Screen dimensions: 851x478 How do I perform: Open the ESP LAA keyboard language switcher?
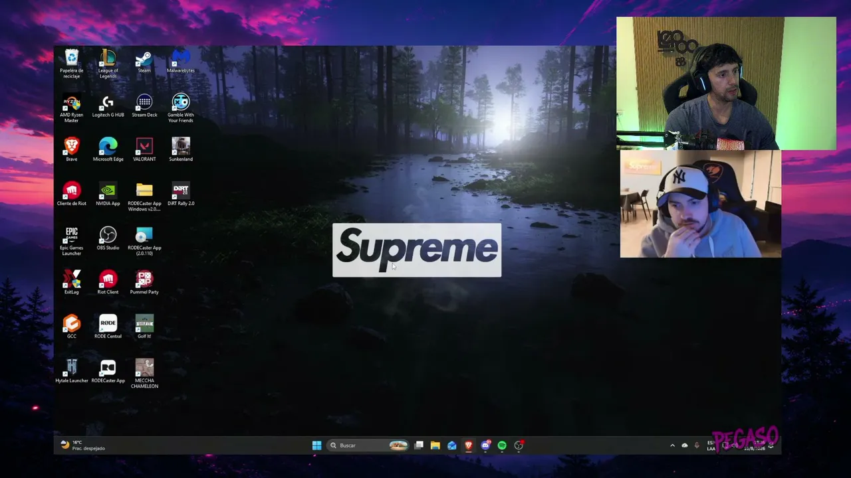point(711,445)
